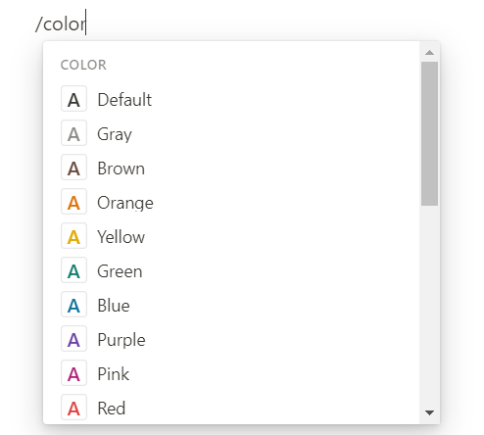Click the orange A color icon
The image size is (484, 435).
[x=73, y=202]
